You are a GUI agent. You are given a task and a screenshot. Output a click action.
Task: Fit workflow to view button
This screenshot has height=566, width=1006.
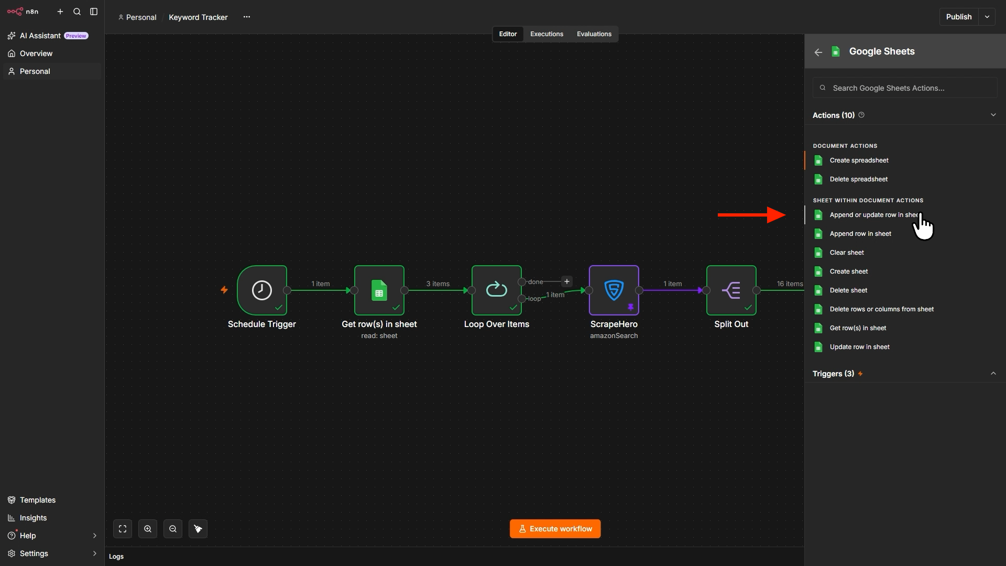[123, 529]
